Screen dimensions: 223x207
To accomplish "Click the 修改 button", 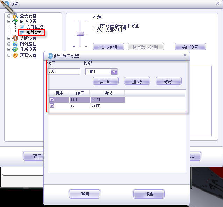I will [x=168, y=81].
